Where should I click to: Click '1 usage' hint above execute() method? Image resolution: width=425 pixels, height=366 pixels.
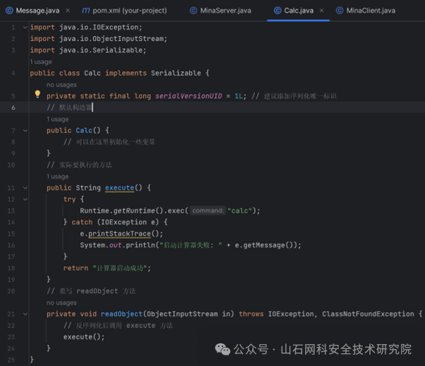pos(57,176)
